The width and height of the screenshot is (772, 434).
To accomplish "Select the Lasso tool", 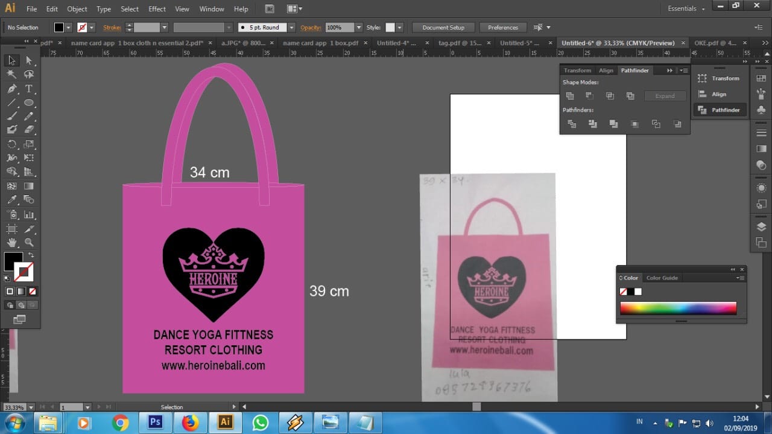I will click(28, 74).
